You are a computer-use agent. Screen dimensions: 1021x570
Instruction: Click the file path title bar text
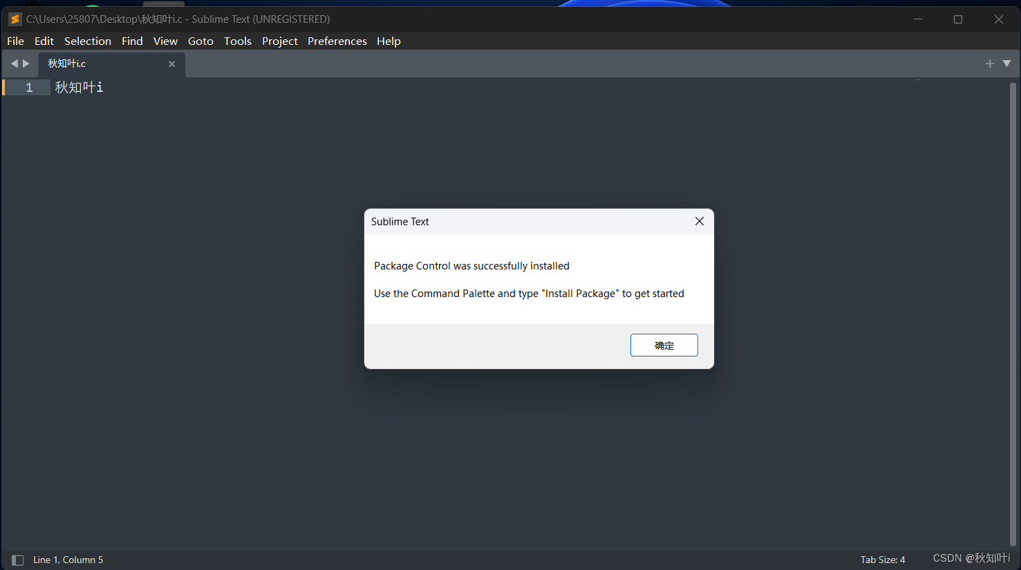pyautogui.click(x=178, y=19)
